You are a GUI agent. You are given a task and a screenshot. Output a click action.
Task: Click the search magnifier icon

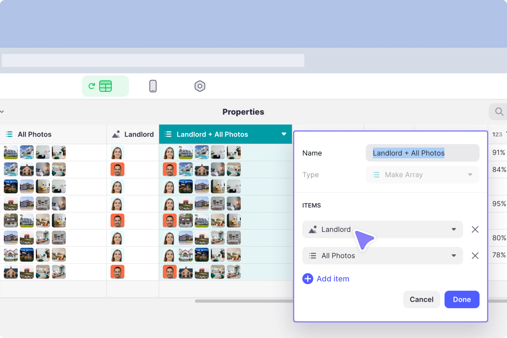(499, 112)
